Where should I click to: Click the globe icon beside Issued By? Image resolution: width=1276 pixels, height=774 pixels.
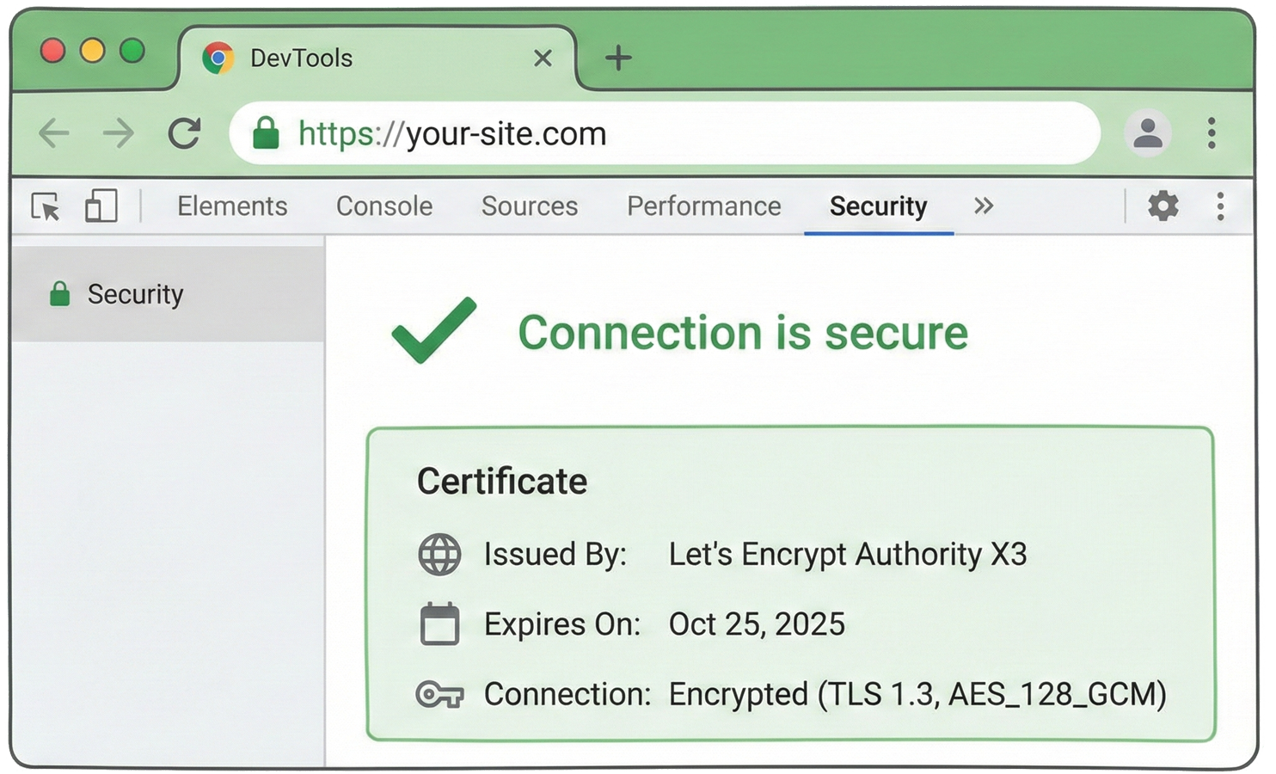click(439, 554)
